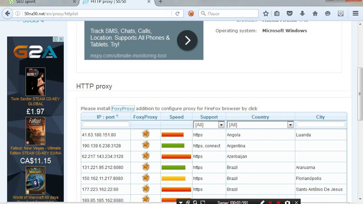Sort table by IP : port header
Image resolution: width=363 pixels, height=204 pixels.
coord(106,117)
